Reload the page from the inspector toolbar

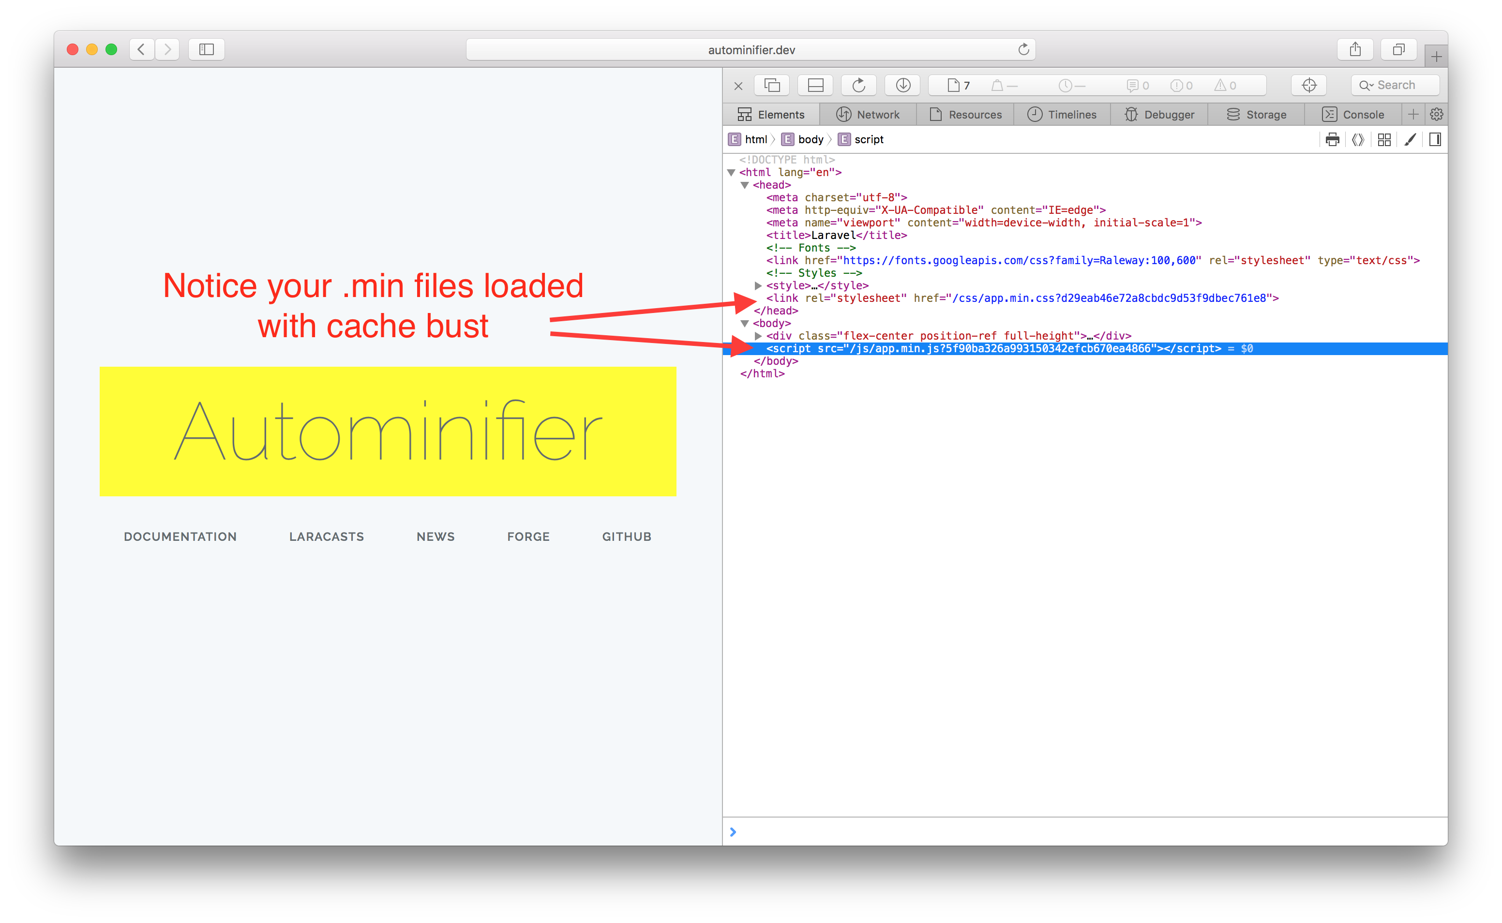[x=859, y=85]
